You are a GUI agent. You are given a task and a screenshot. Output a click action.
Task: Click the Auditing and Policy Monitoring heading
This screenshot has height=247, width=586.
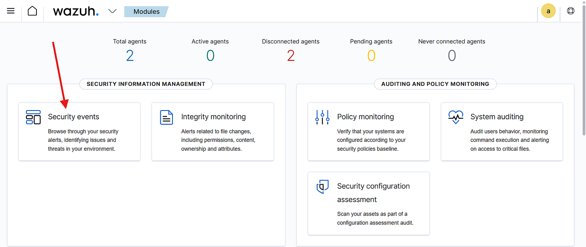point(435,84)
